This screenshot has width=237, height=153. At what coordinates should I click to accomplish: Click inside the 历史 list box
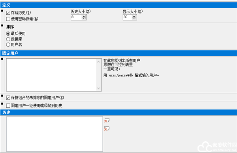[x=55, y=134]
